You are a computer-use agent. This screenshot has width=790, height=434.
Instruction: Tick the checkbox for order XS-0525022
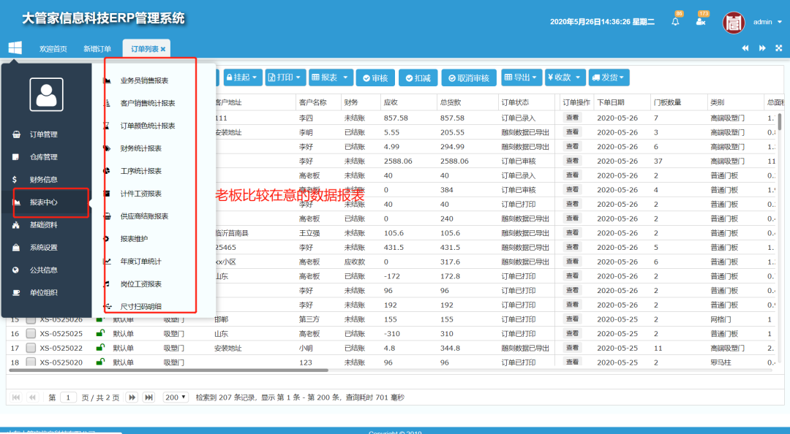pos(31,348)
